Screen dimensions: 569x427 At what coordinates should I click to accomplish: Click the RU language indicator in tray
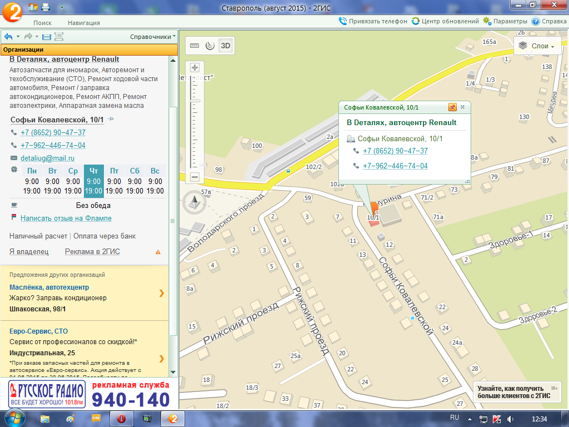coord(455,418)
